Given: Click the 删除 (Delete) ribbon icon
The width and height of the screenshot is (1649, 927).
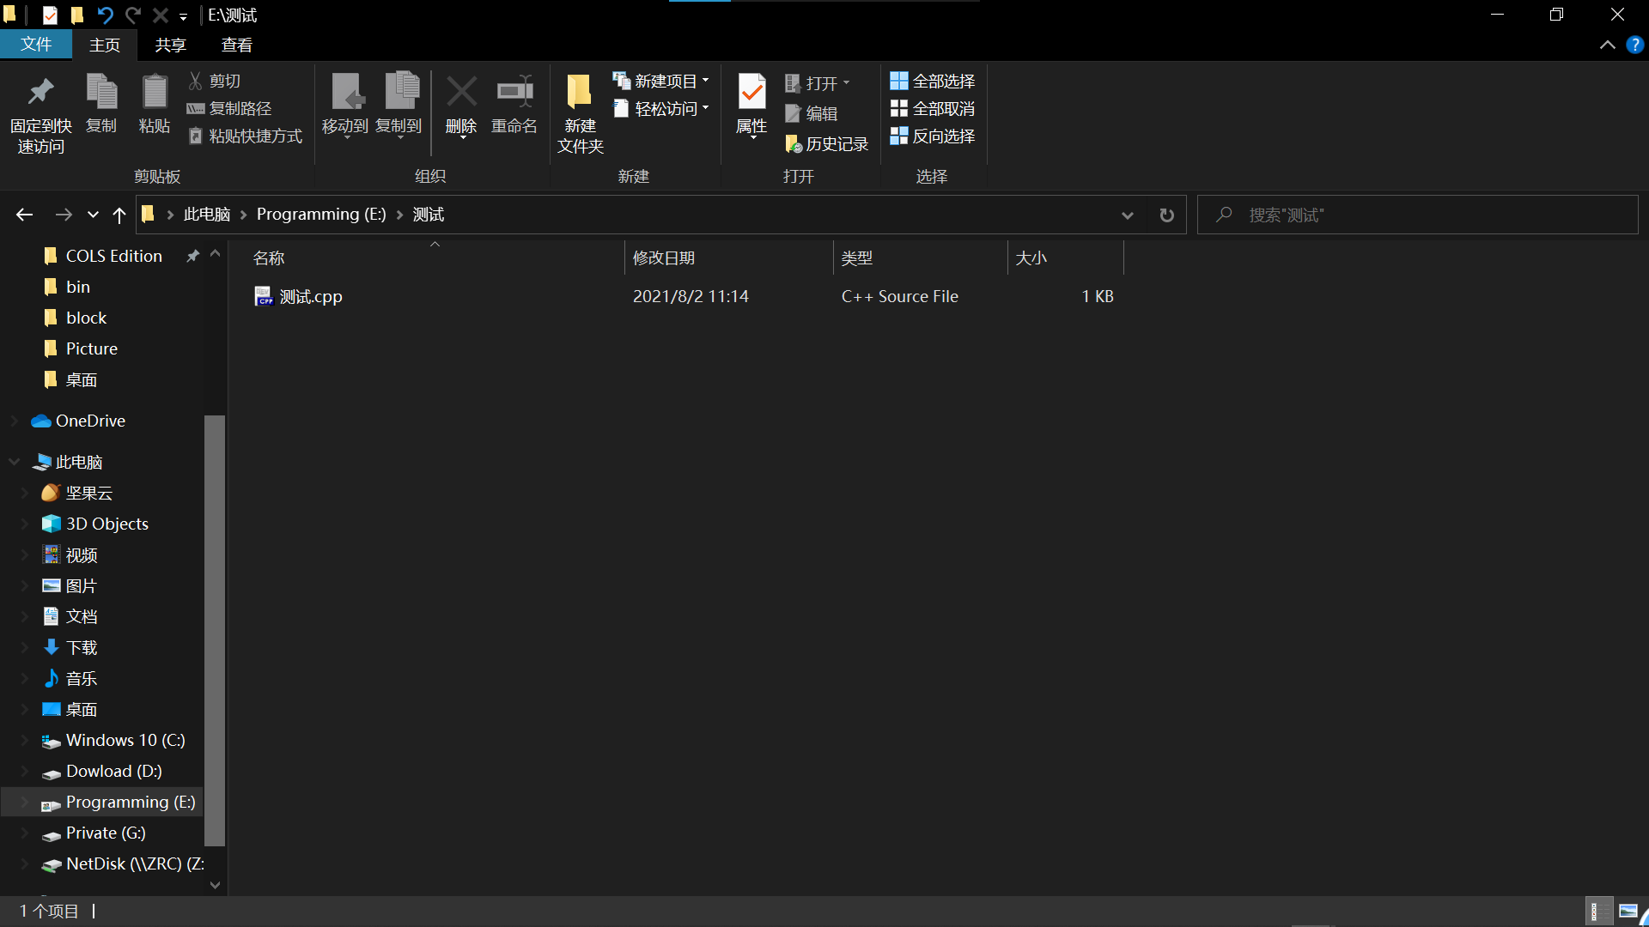Looking at the screenshot, I should tap(460, 103).
